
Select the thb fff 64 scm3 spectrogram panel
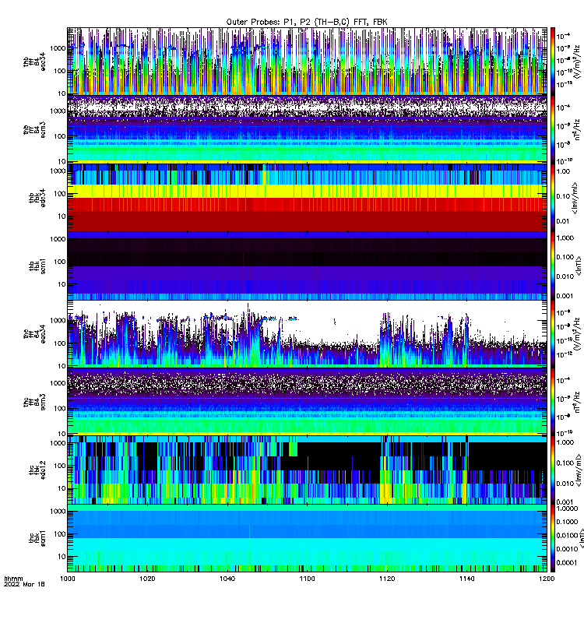coord(307,129)
